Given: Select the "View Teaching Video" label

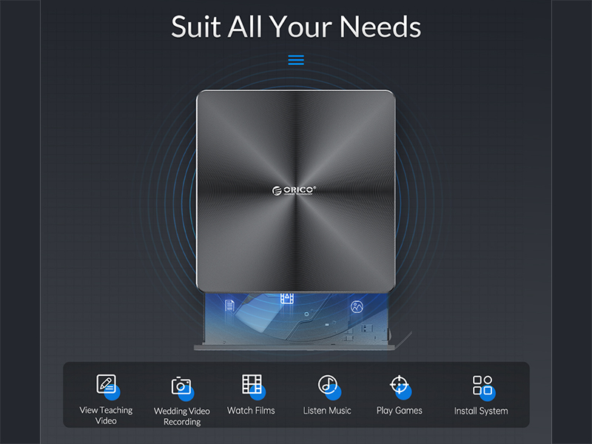Looking at the screenshot, I should point(106,415).
